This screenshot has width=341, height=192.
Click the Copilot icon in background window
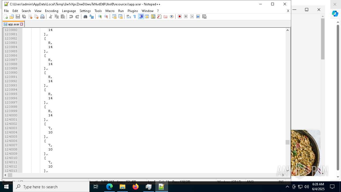335,14
